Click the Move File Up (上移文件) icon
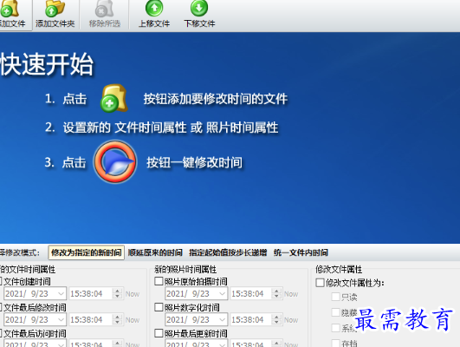 click(x=154, y=8)
